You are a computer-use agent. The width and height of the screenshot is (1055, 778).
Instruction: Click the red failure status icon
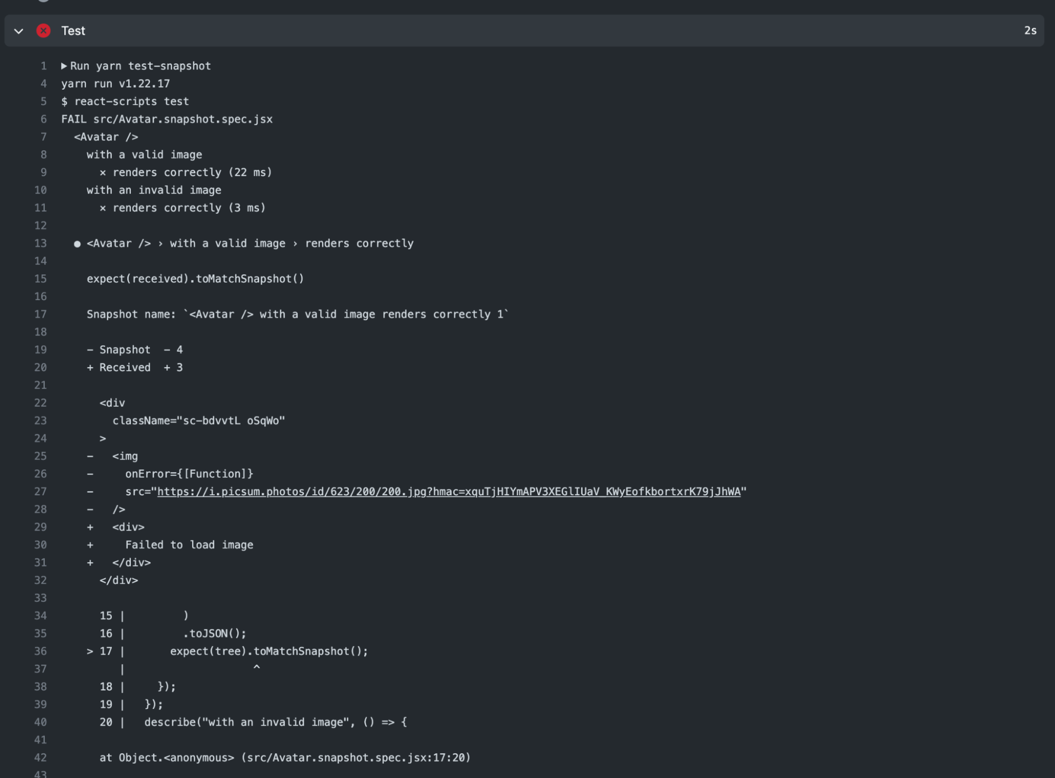tap(44, 31)
